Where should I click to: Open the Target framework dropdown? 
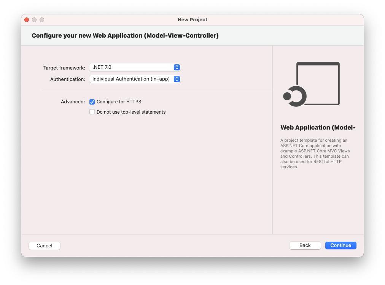click(x=135, y=67)
